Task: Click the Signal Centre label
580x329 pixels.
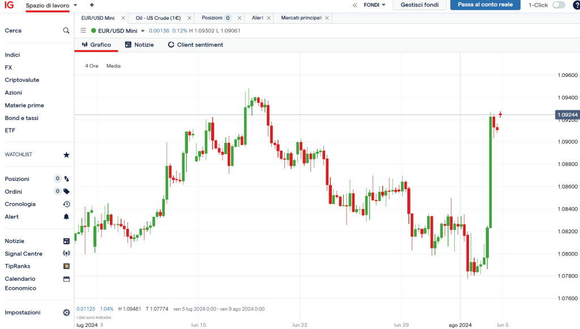Action: coord(24,254)
